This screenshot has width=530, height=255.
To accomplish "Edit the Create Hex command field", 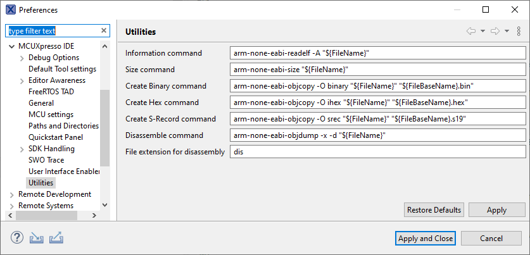I will pyautogui.click(x=377, y=103).
